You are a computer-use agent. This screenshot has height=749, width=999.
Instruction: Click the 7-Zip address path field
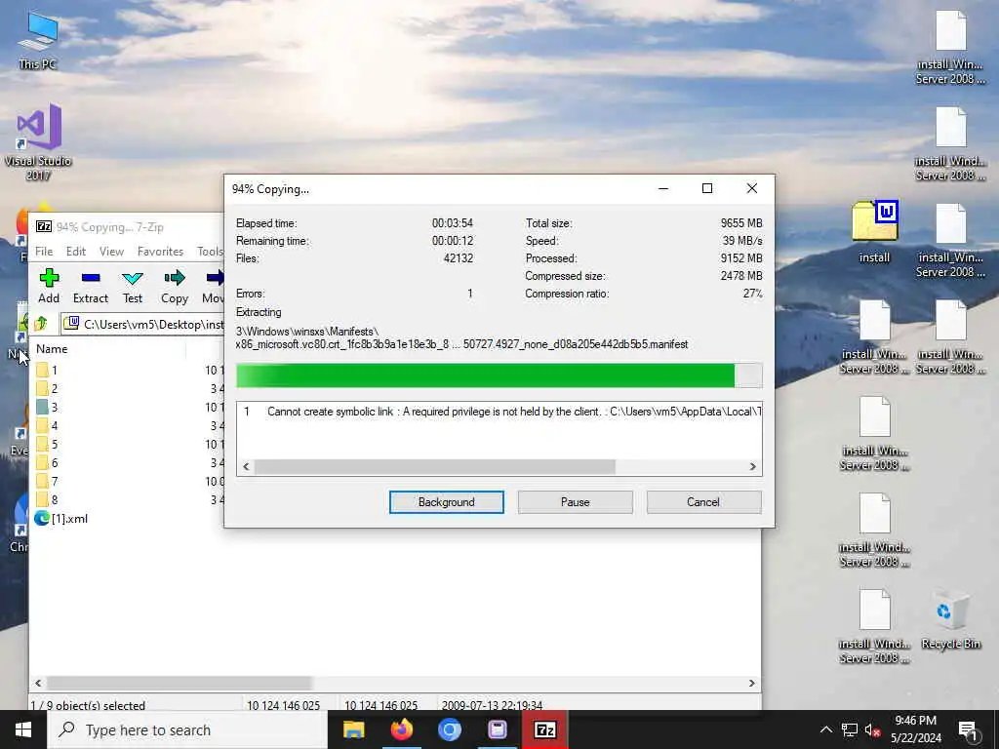click(x=143, y=324)
